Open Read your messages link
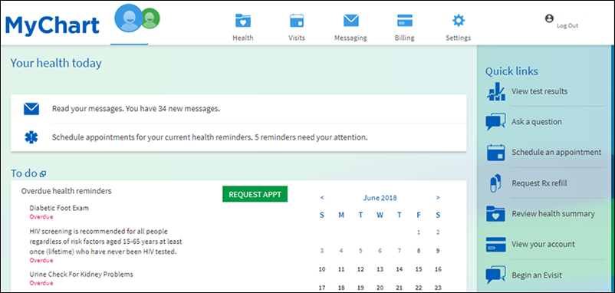This screenshot has height=293, width=615. click(x=136, y=109)
